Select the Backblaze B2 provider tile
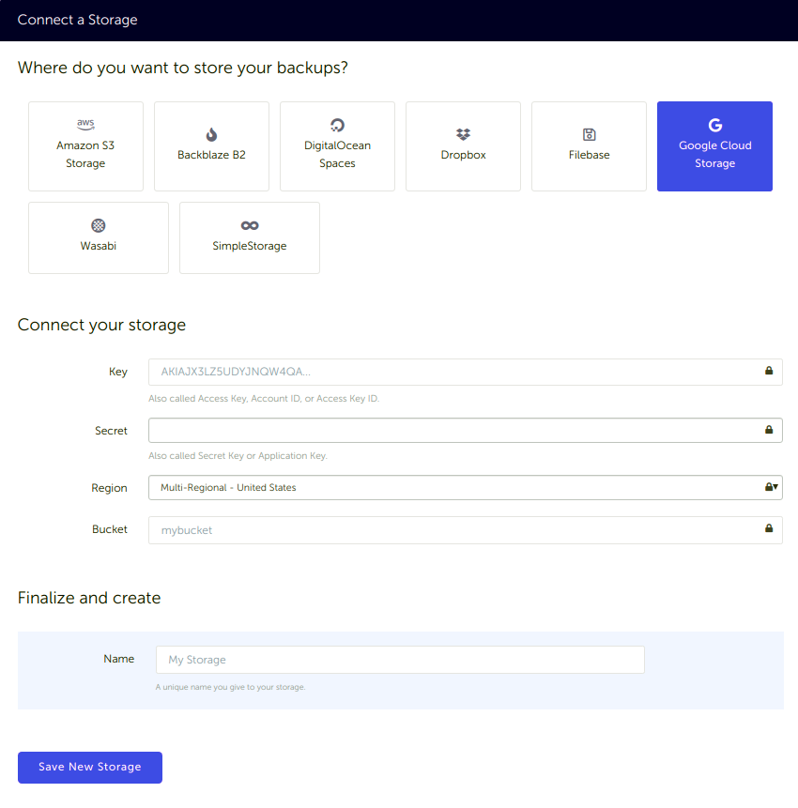This screenshot has height=808, width=798. (211, 146)
